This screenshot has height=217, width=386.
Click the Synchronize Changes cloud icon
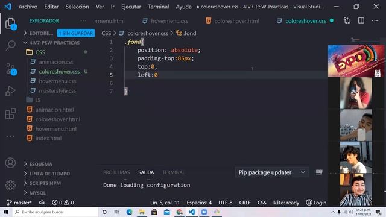click(42, 203)
